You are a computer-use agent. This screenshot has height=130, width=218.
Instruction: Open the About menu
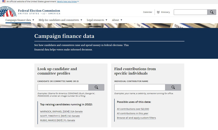coord(116,20)
